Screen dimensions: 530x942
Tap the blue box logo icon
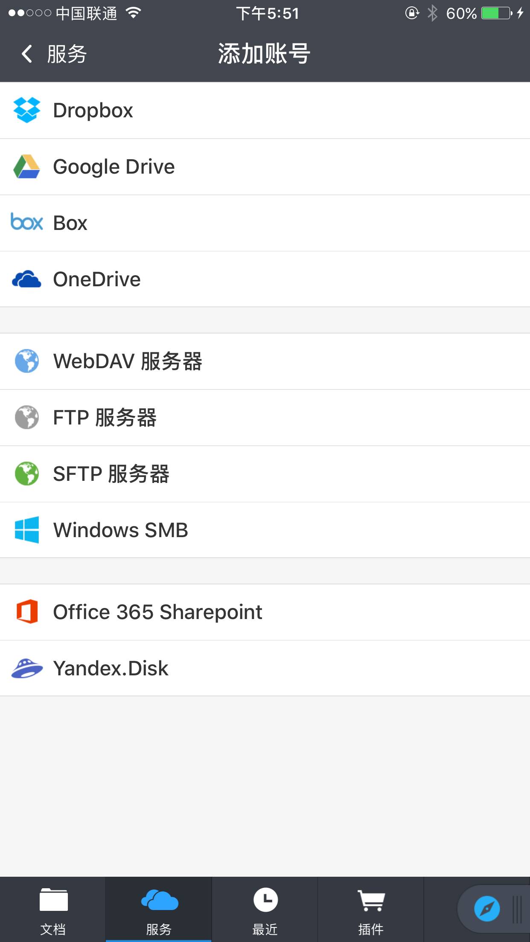pyautogui.click(x=27, y=222)
